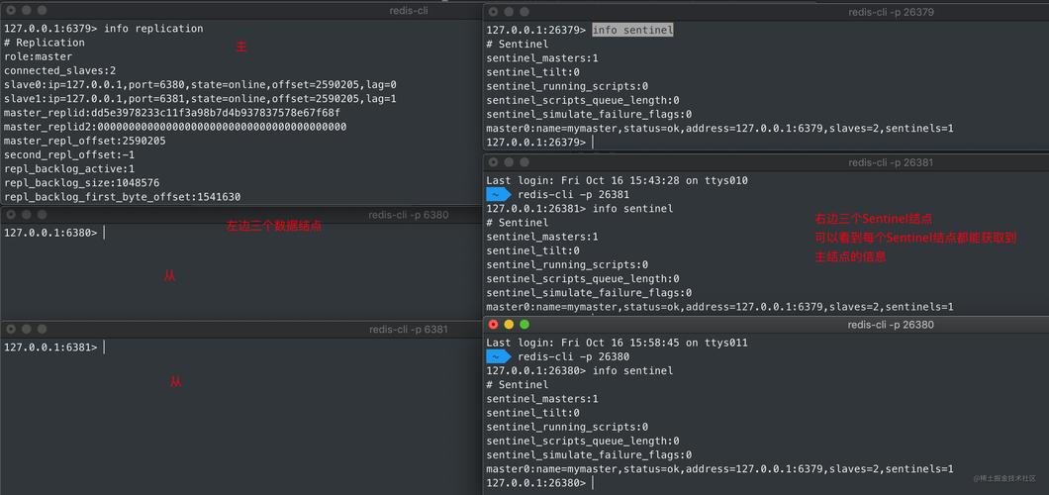
Task: Click the 'redis-cli -p 26381' shell command line
Action: coord(573,195)
